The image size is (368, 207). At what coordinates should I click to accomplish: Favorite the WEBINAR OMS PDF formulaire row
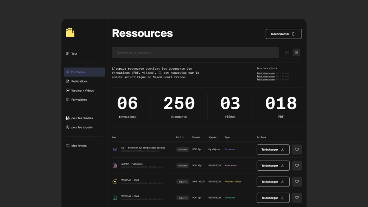click(x=297, y=198)
